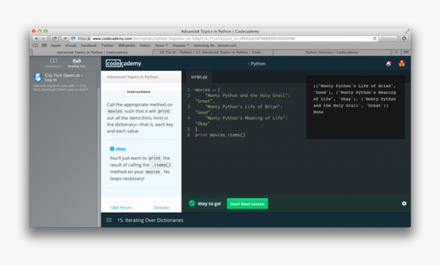Screen dimensions: 440x265
Task: Open the lesson list hamburger menu
Action: [109, 220]
